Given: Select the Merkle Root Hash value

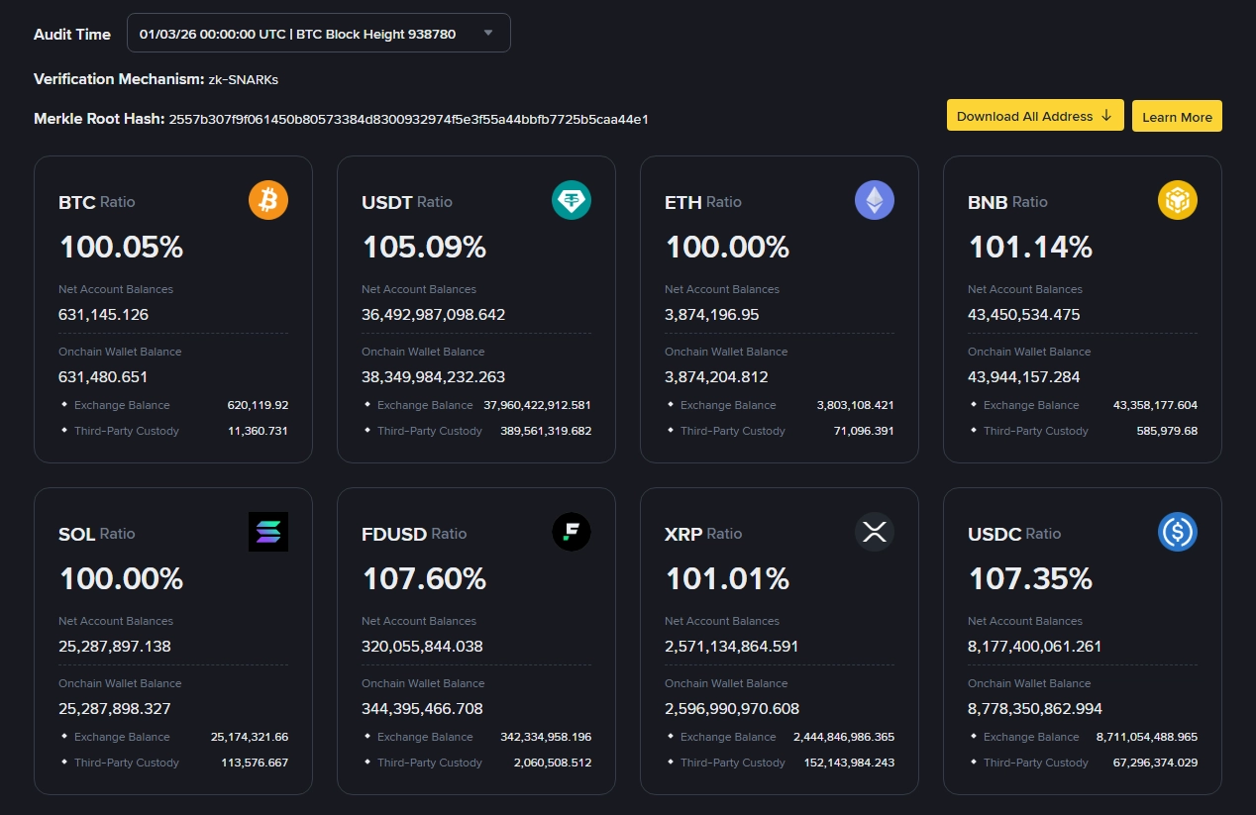Looking at the screenshot, I should coord(408,119).
